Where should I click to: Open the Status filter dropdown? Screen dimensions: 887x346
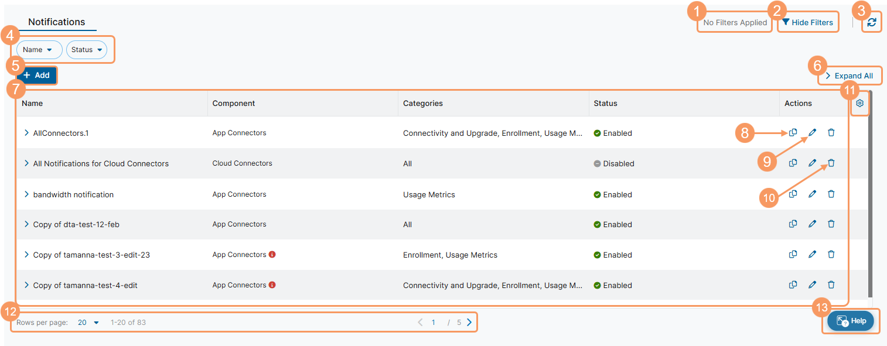tap(87, 50)
